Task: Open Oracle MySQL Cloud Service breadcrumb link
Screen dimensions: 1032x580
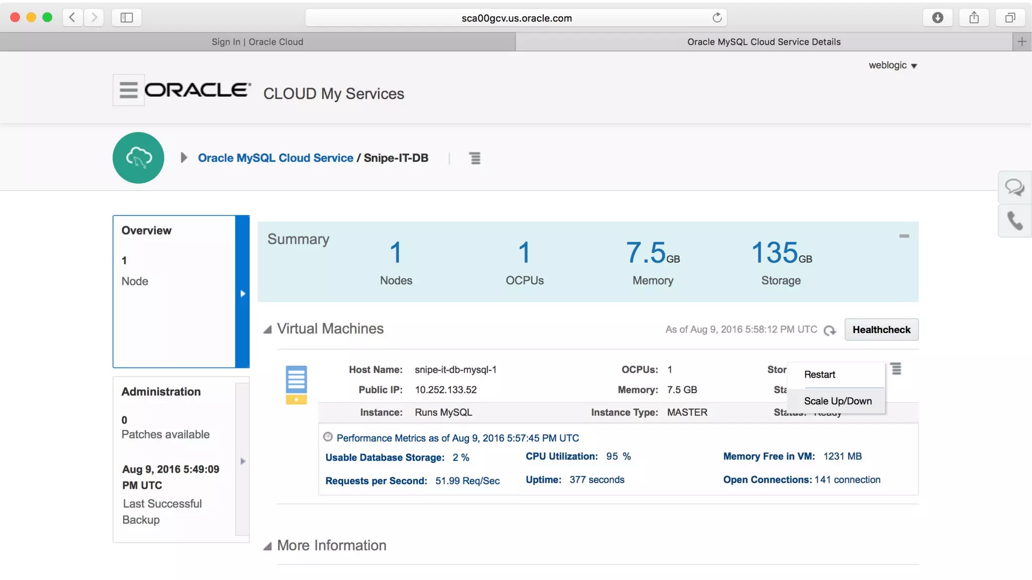Action: 275,158
